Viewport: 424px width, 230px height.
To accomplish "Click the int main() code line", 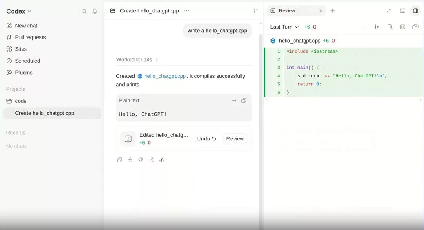I will click(303, 68).
